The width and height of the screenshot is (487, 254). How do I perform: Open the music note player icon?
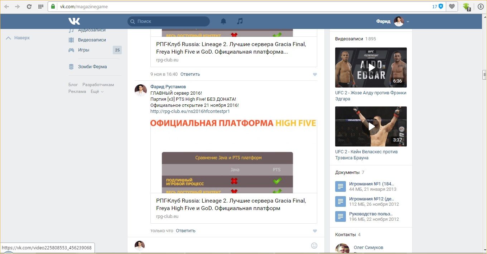(240, 21)
